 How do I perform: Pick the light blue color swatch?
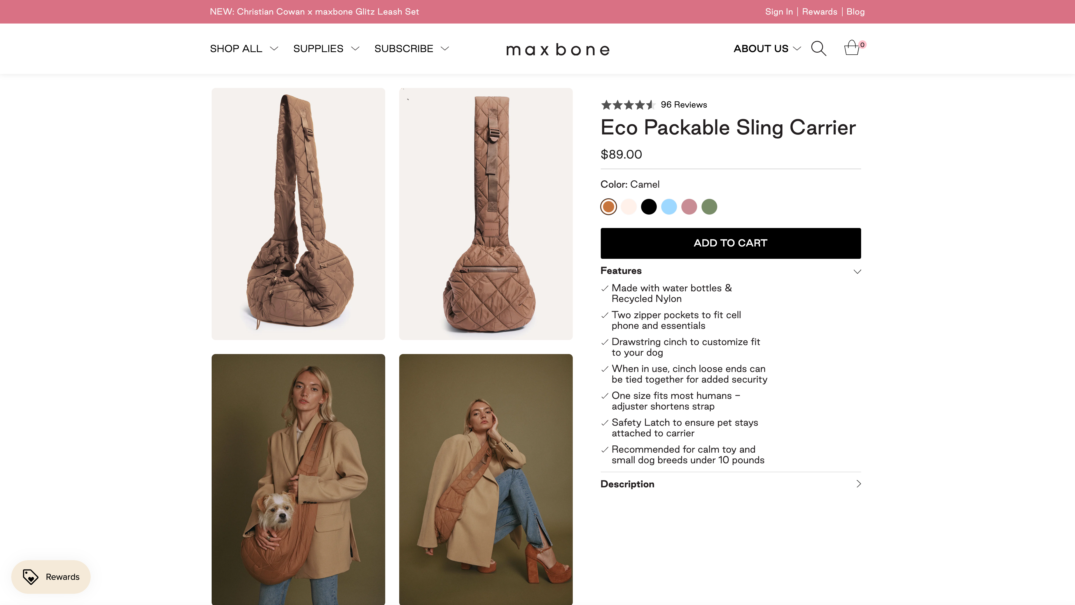pyautogui.click(x=669, y=207)
